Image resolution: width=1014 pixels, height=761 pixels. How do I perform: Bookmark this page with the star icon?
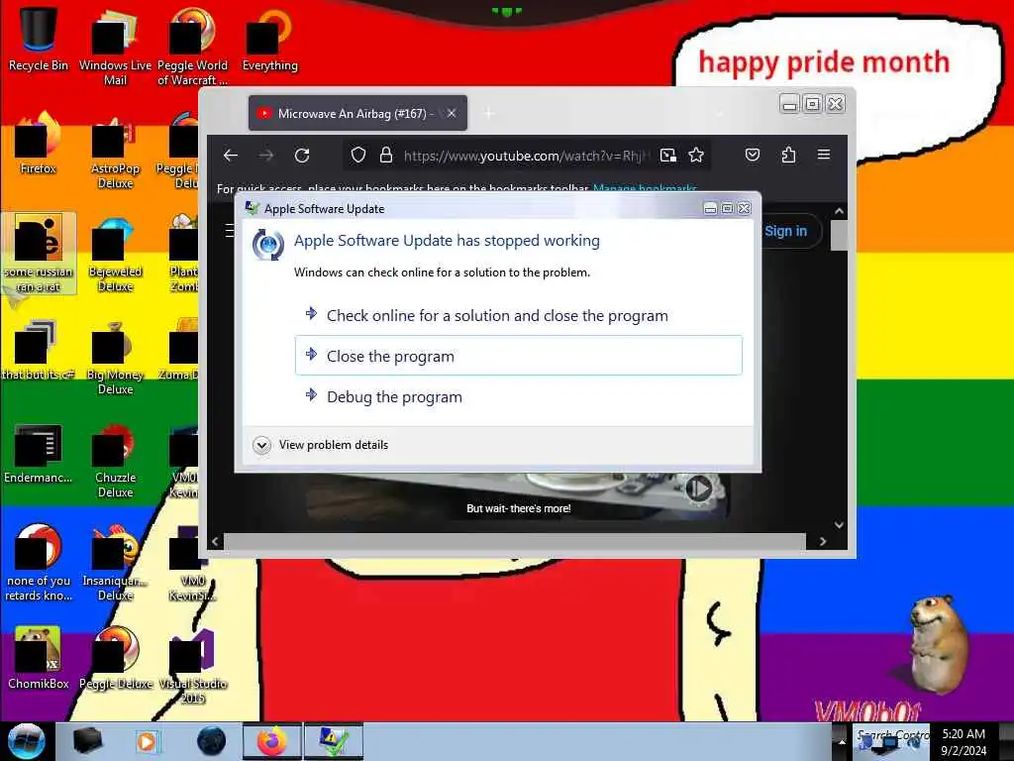[x=696, y=156]
